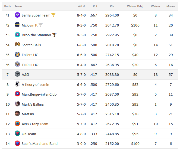Sort by the Moves column header

click(171, 6)
